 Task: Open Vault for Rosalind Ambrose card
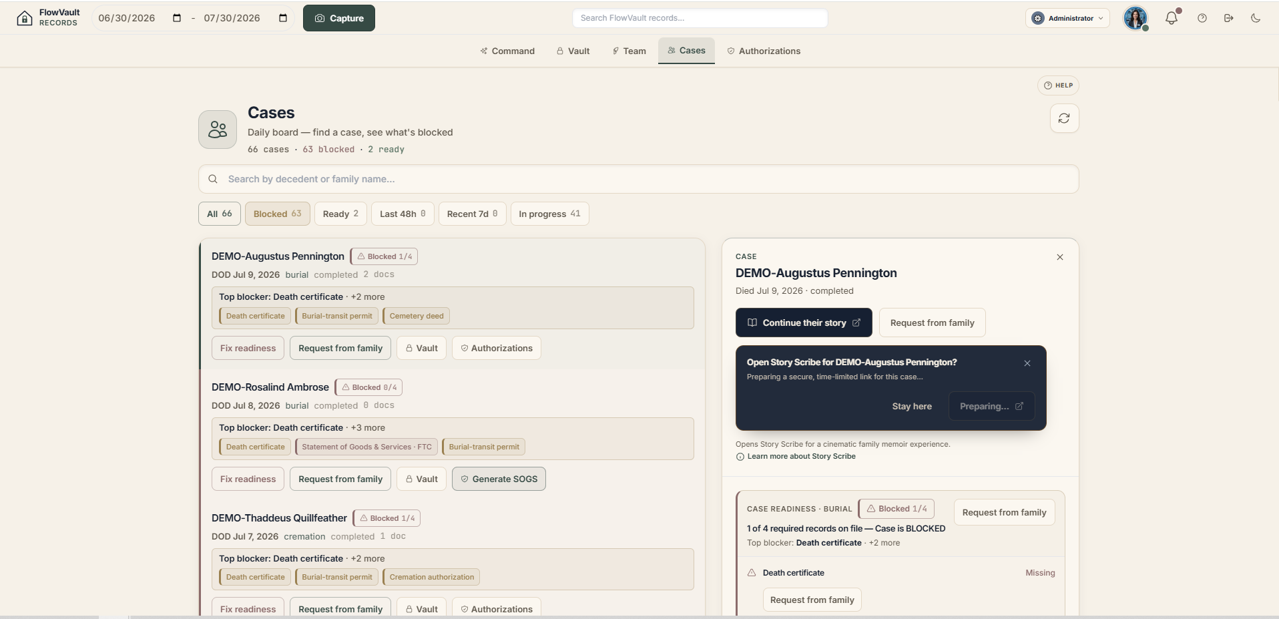click(x=422, y=479)
